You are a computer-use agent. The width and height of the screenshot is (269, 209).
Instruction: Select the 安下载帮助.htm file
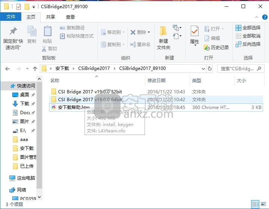(156, 107)
